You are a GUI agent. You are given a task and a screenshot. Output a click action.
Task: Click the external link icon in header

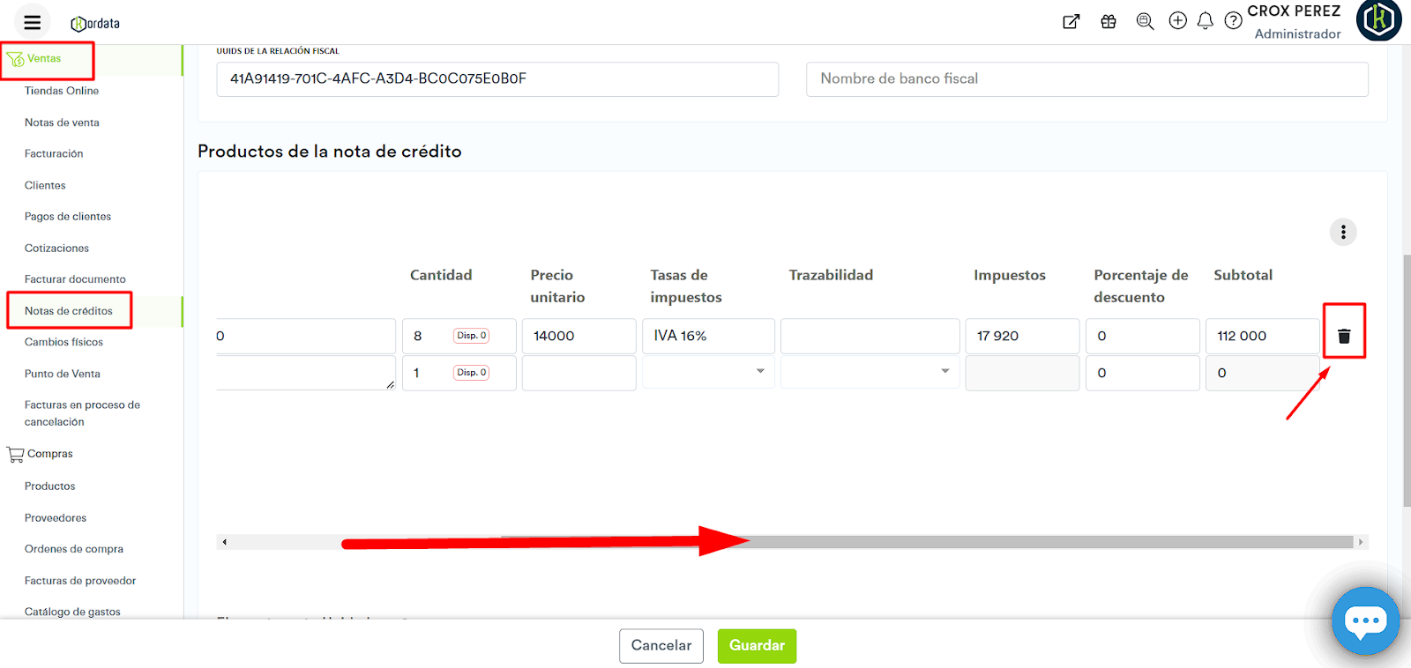coord(1071,22)
